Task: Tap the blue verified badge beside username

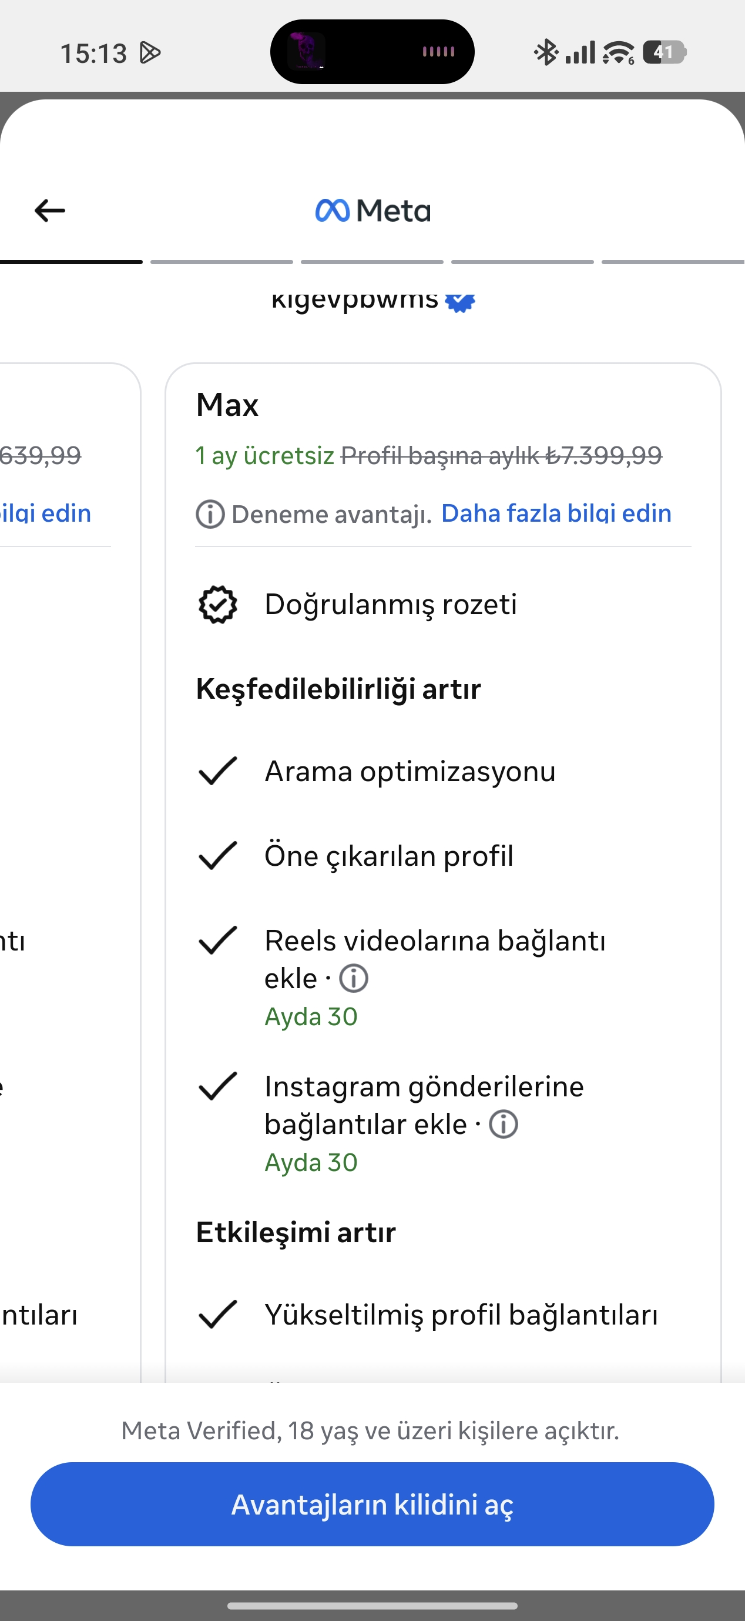Action: tap(459, 302)
